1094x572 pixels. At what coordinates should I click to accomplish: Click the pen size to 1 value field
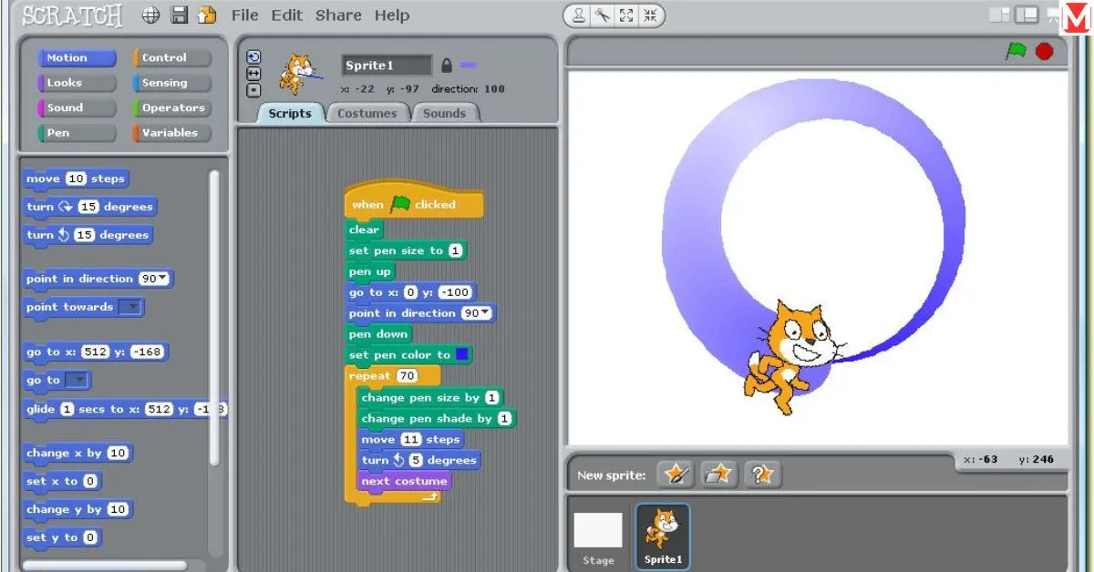[455, 250]
